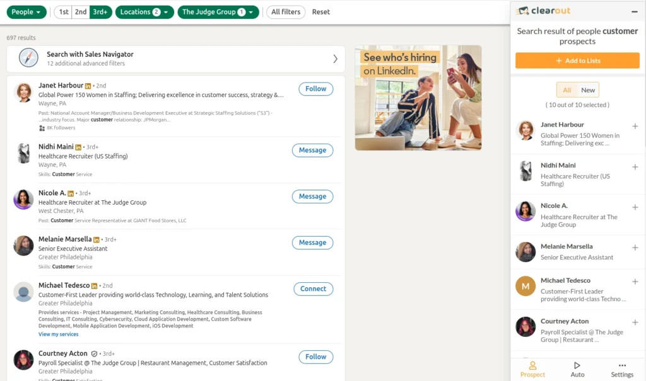Click verification shield next to Courtney Acton
Image resolution: width=646 pixels, height=381 pixels.
coord(94,354)
